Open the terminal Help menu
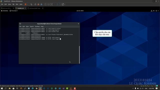 pos(42,26)
